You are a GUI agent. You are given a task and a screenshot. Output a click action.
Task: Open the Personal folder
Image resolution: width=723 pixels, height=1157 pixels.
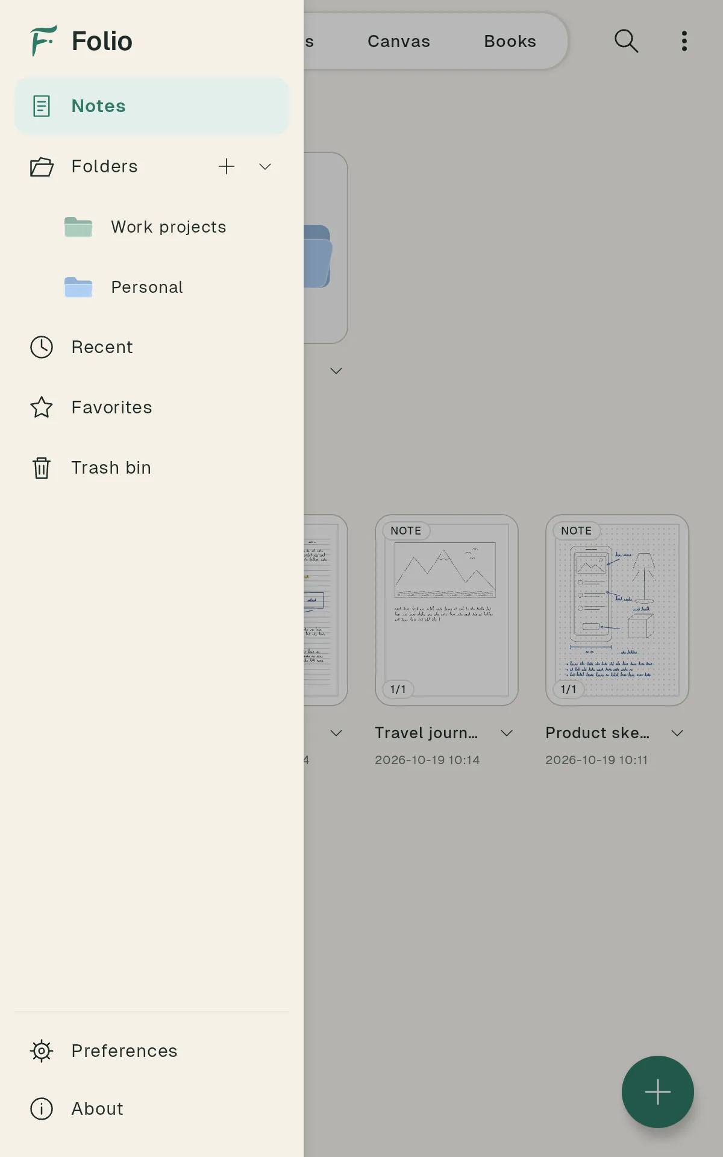(152, 287)
